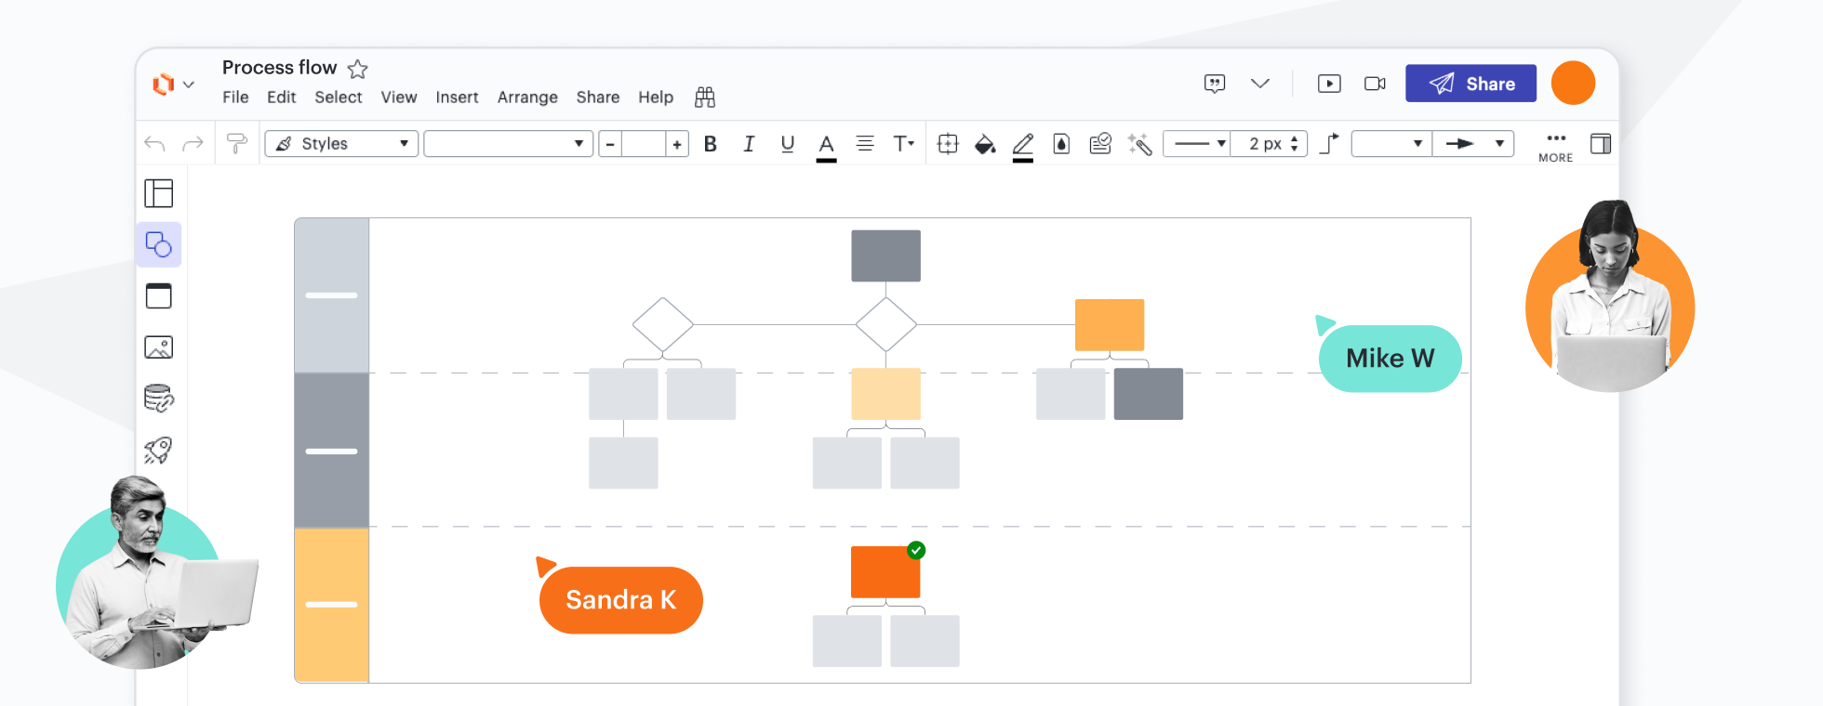This screenshot has height=706, width=1823.
Task: Click MORE toolbar options button
Action: tap(1555, 146)
